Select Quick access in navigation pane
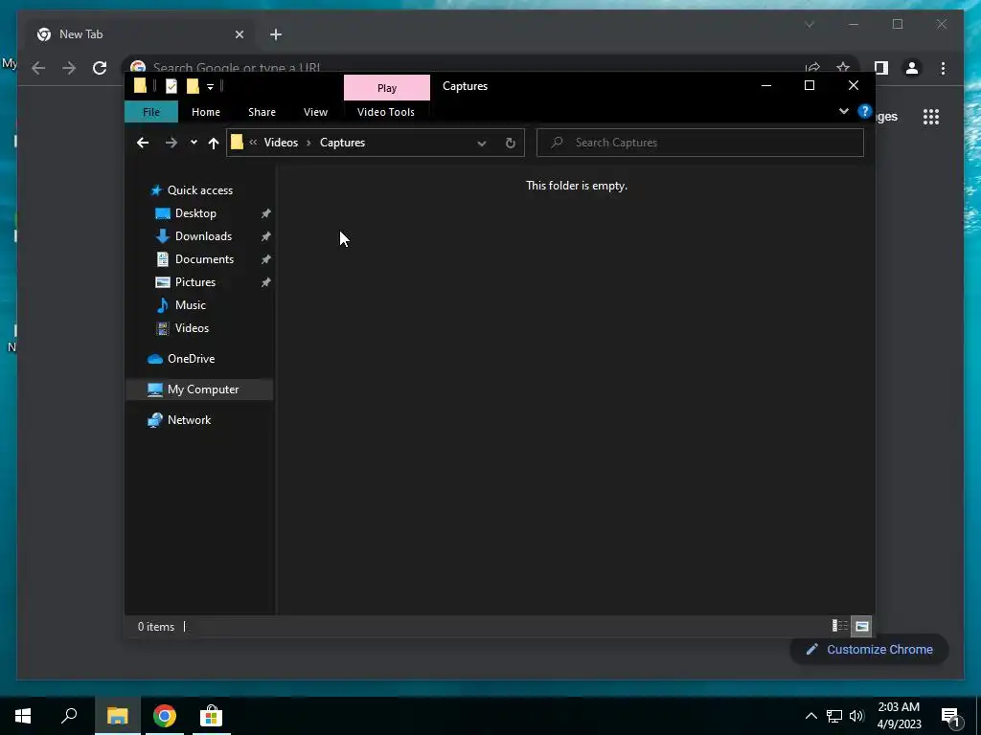This screenshot has height=735, width=981. (199, 190)
